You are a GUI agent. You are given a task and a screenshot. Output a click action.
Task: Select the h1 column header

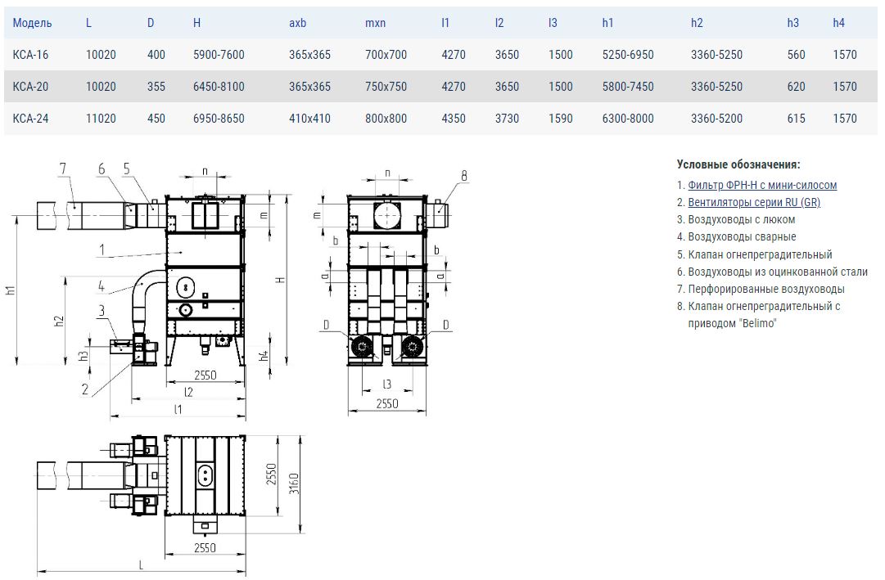tap(607, 23)
